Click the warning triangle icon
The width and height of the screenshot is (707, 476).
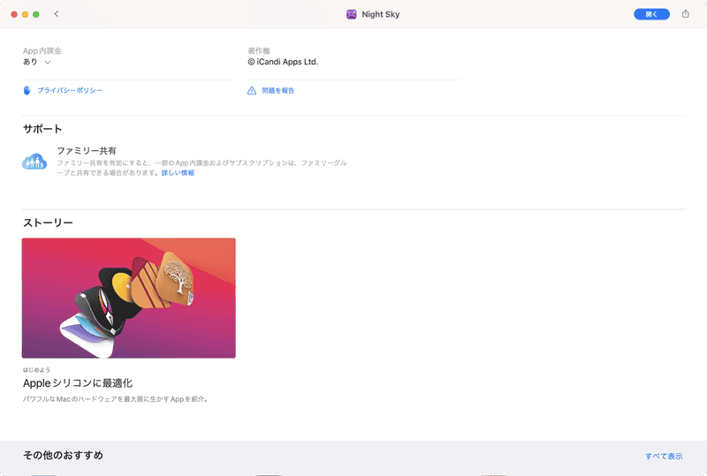click(x=252, y=91)
